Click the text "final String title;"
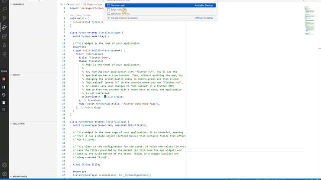 87,164
